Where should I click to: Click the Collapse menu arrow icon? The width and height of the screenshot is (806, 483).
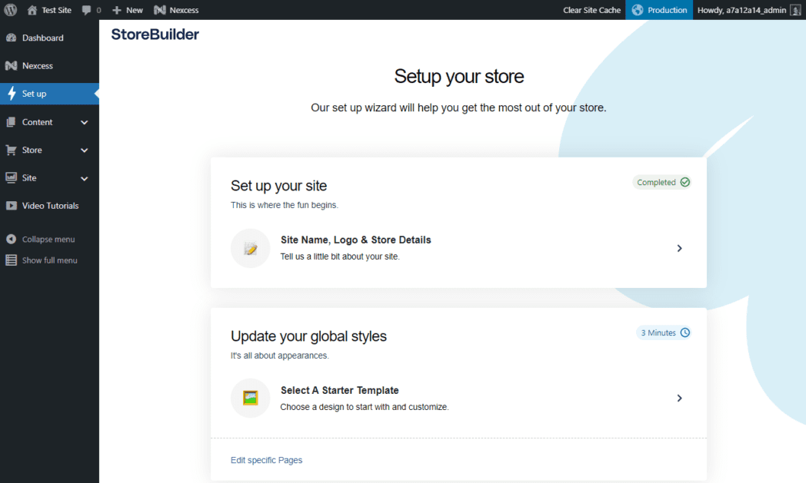click(x=11, y=239)
